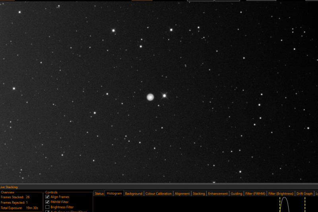This screenshot has height=212, width=318.
Task: Click the Controls group label
Action: click(51, 192)
